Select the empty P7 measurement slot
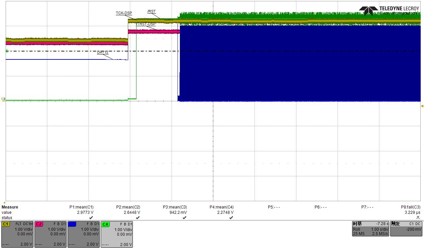The height and width of the screenshot is (248, 424). 367,207
